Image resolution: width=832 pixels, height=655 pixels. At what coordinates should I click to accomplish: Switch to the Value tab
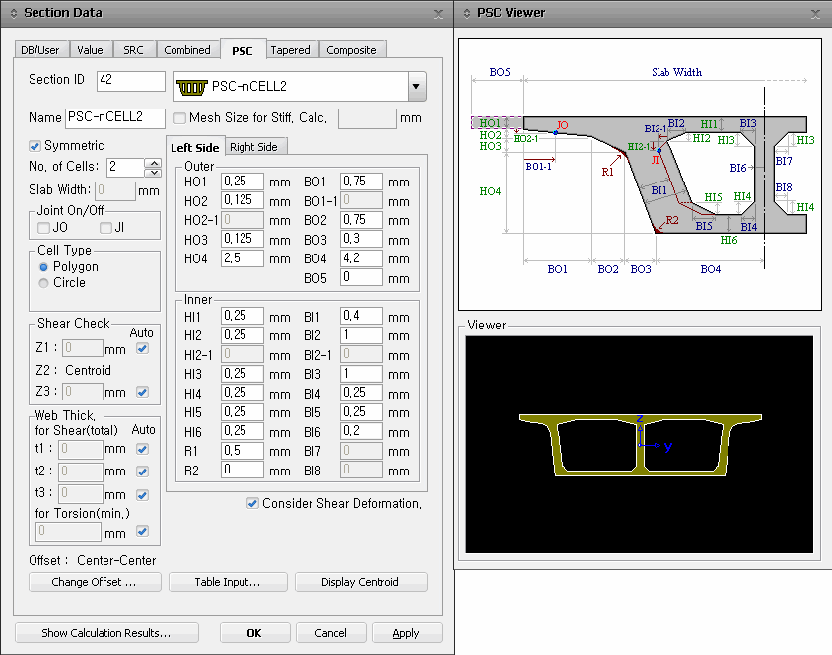click(x=91, y=50)
